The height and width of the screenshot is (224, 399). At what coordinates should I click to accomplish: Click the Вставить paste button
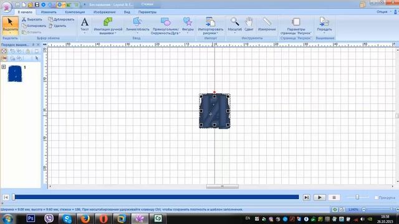click(31, 32)
